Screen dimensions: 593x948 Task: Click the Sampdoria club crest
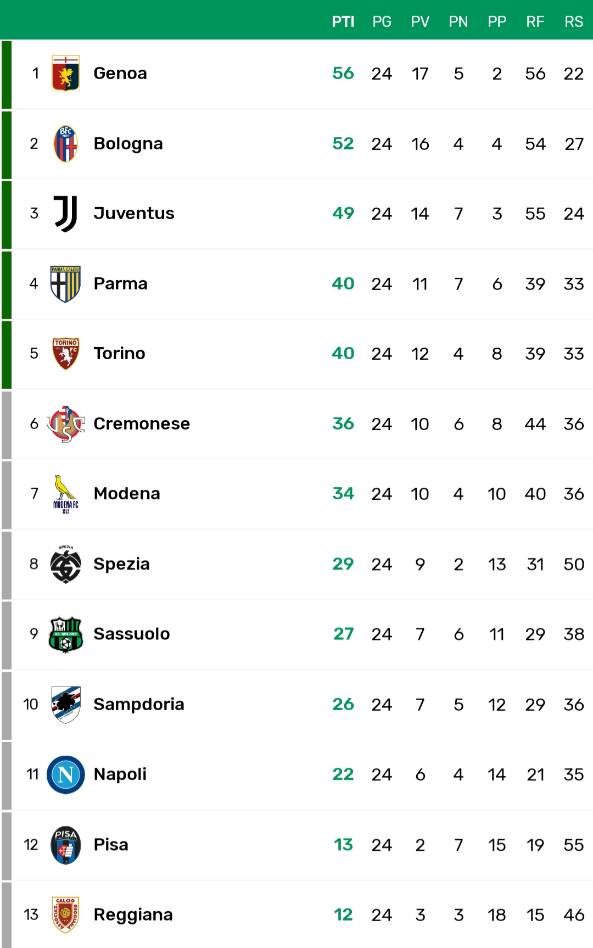[x=65, y=705]
